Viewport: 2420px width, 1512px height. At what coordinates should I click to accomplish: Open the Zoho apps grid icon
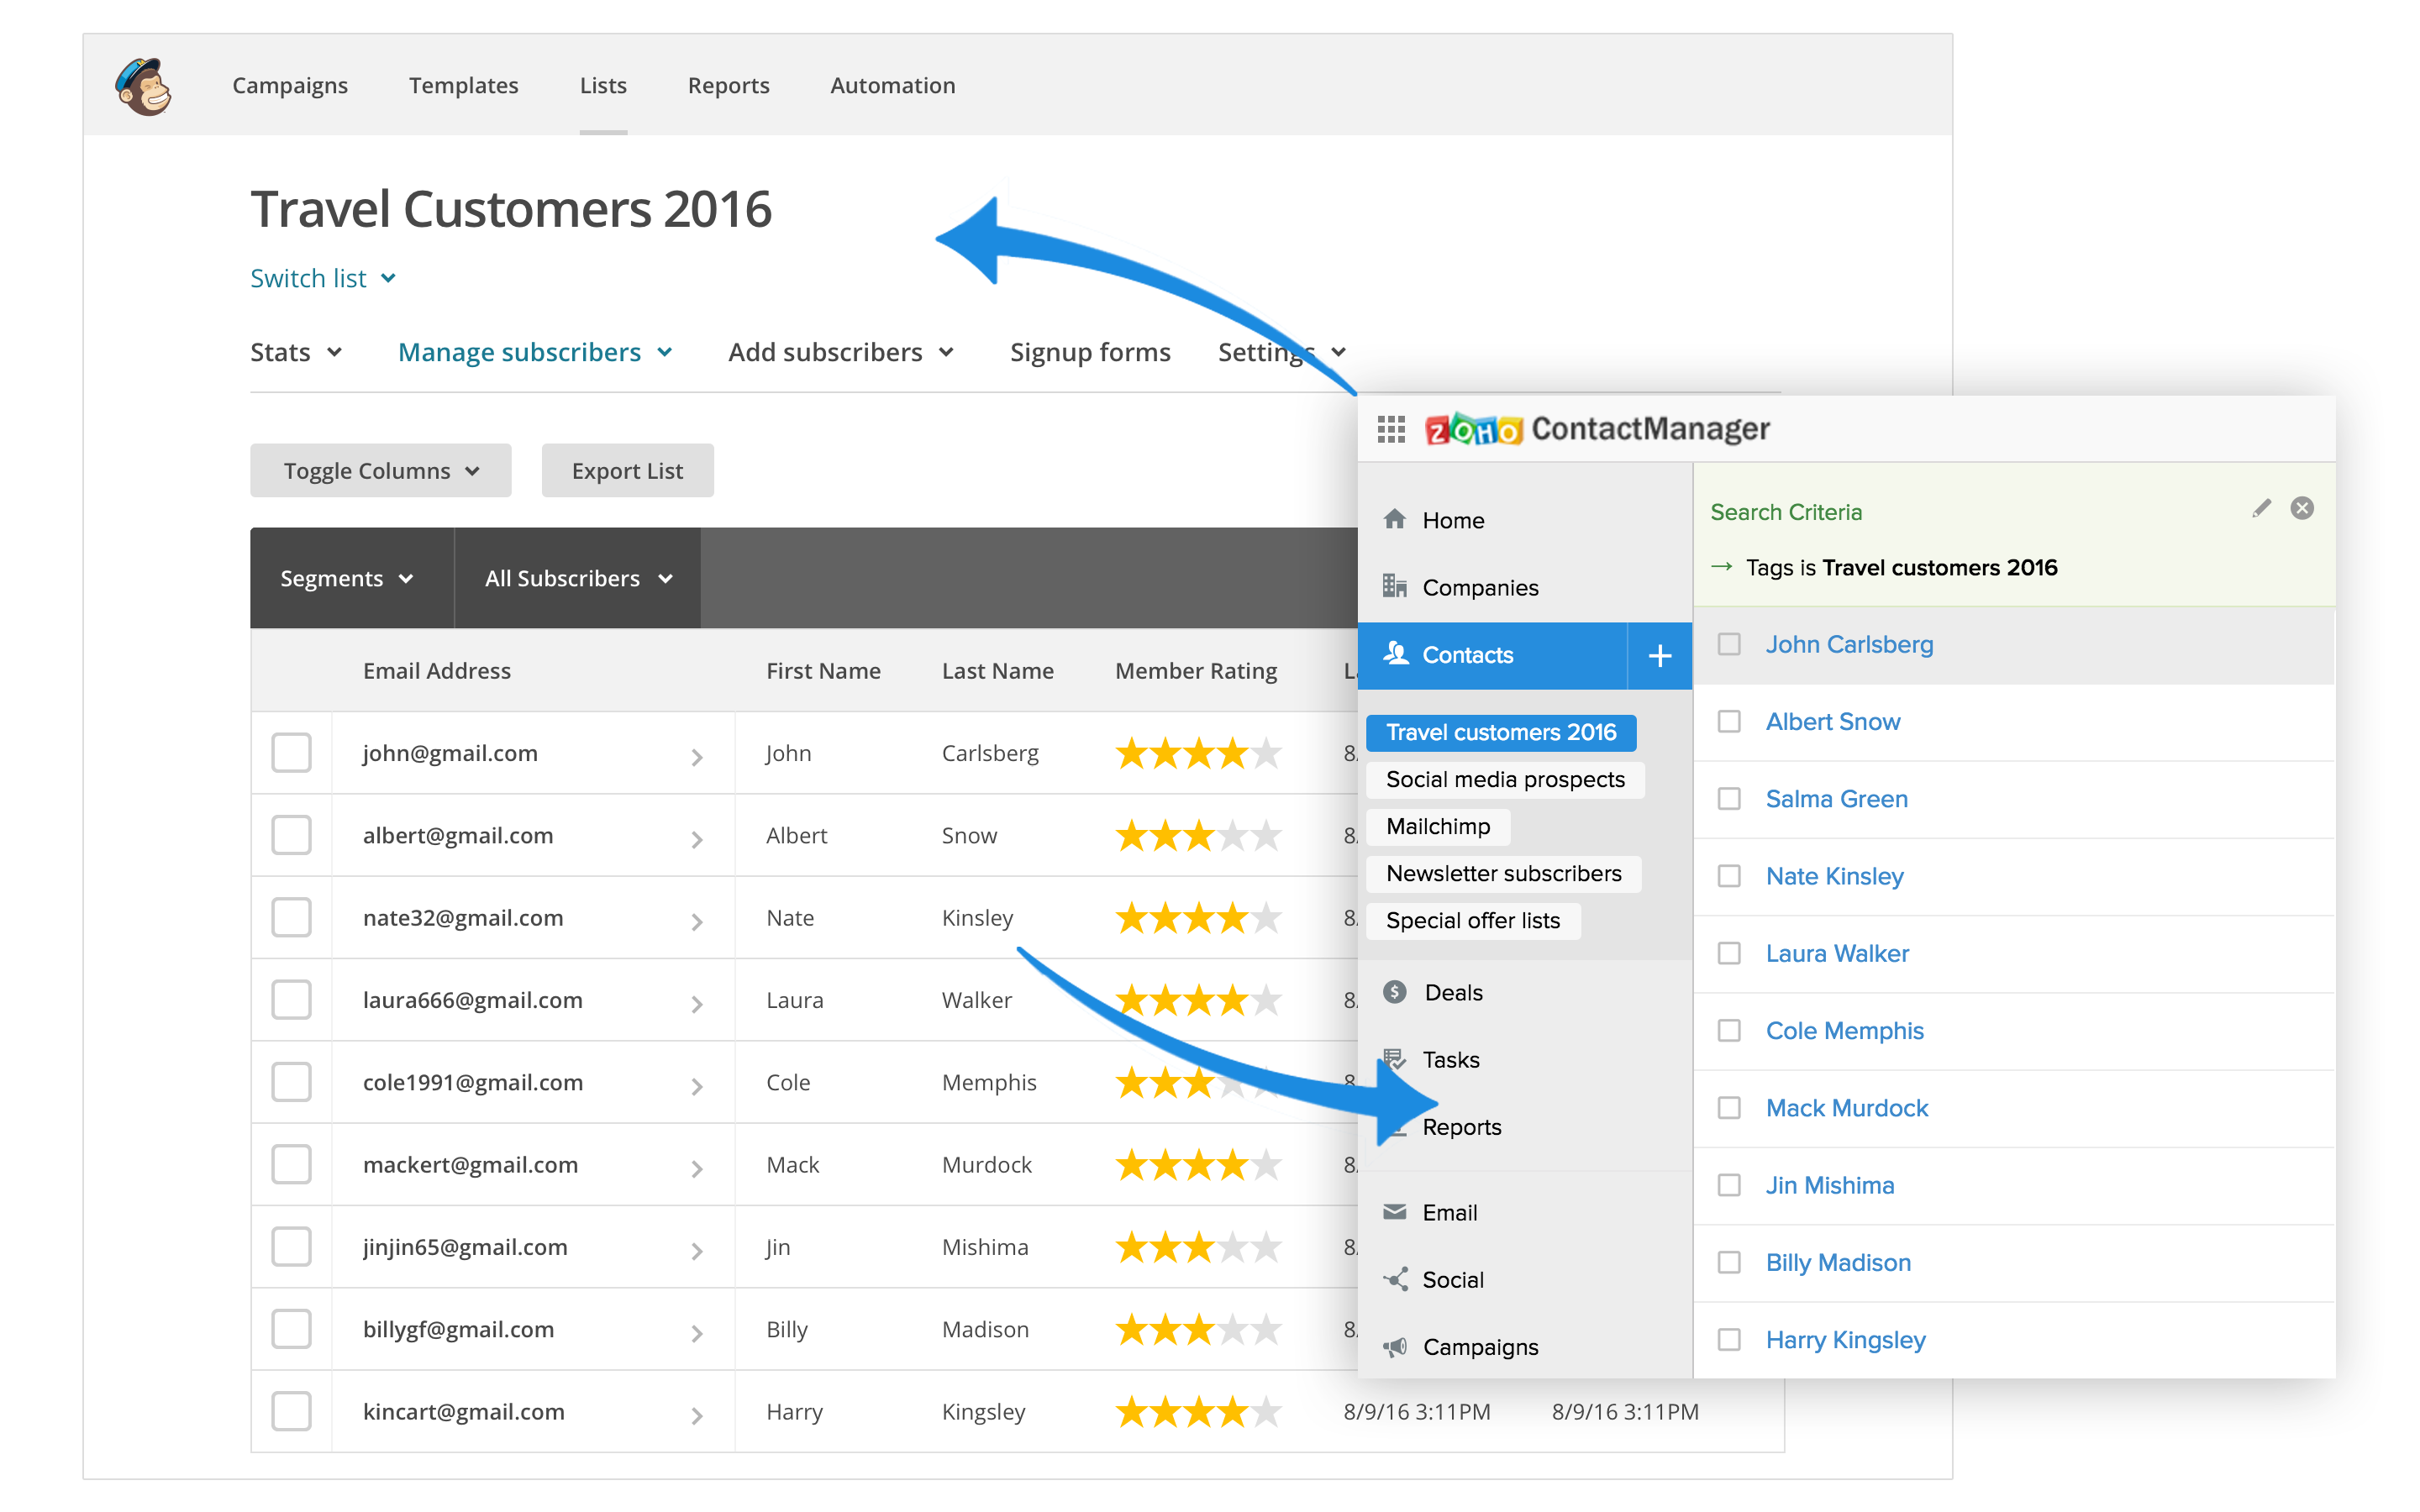[x=1391, y=430]
